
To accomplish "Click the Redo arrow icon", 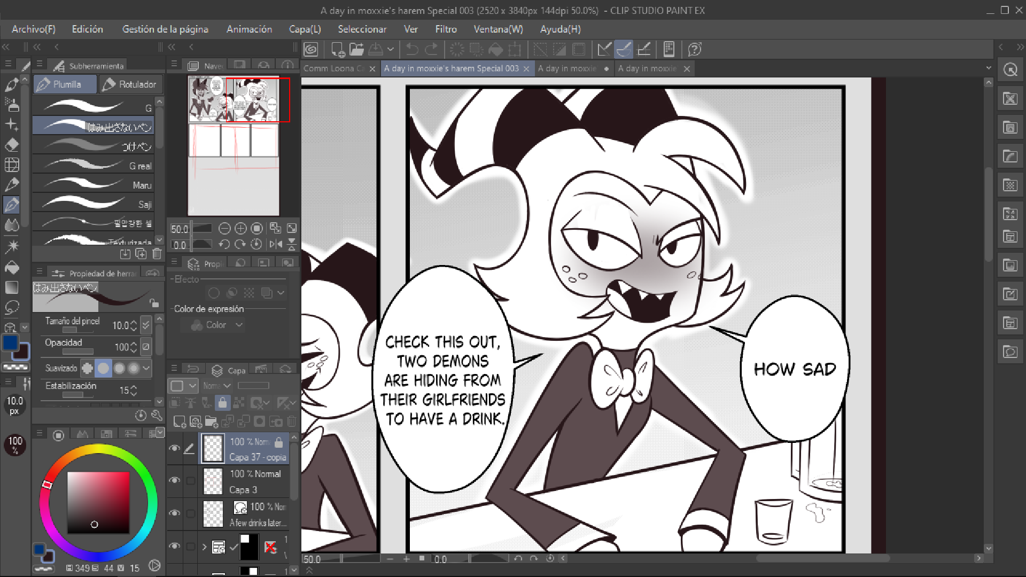I will 431,50.
